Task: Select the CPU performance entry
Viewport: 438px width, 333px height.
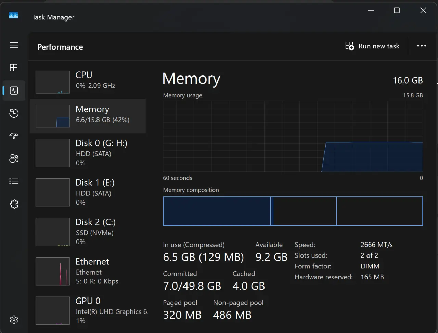Action: point(88,82)
